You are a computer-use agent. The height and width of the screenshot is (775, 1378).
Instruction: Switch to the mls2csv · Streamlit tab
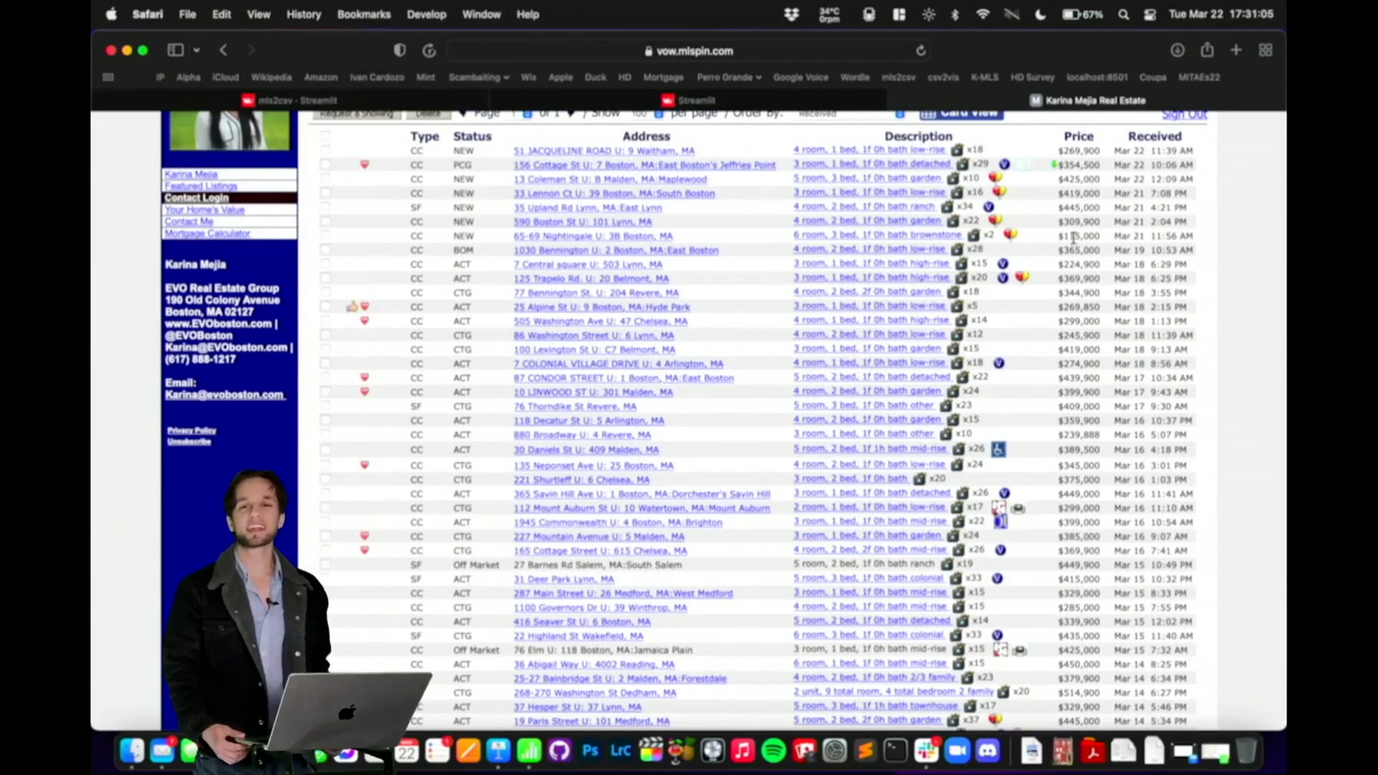[289, 100]
